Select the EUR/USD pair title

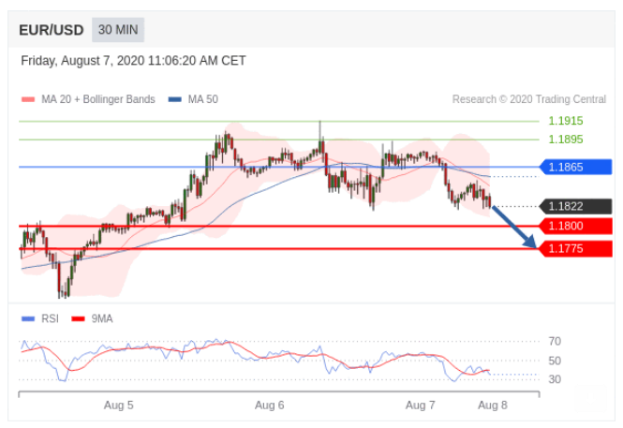[x=52, y=30]
